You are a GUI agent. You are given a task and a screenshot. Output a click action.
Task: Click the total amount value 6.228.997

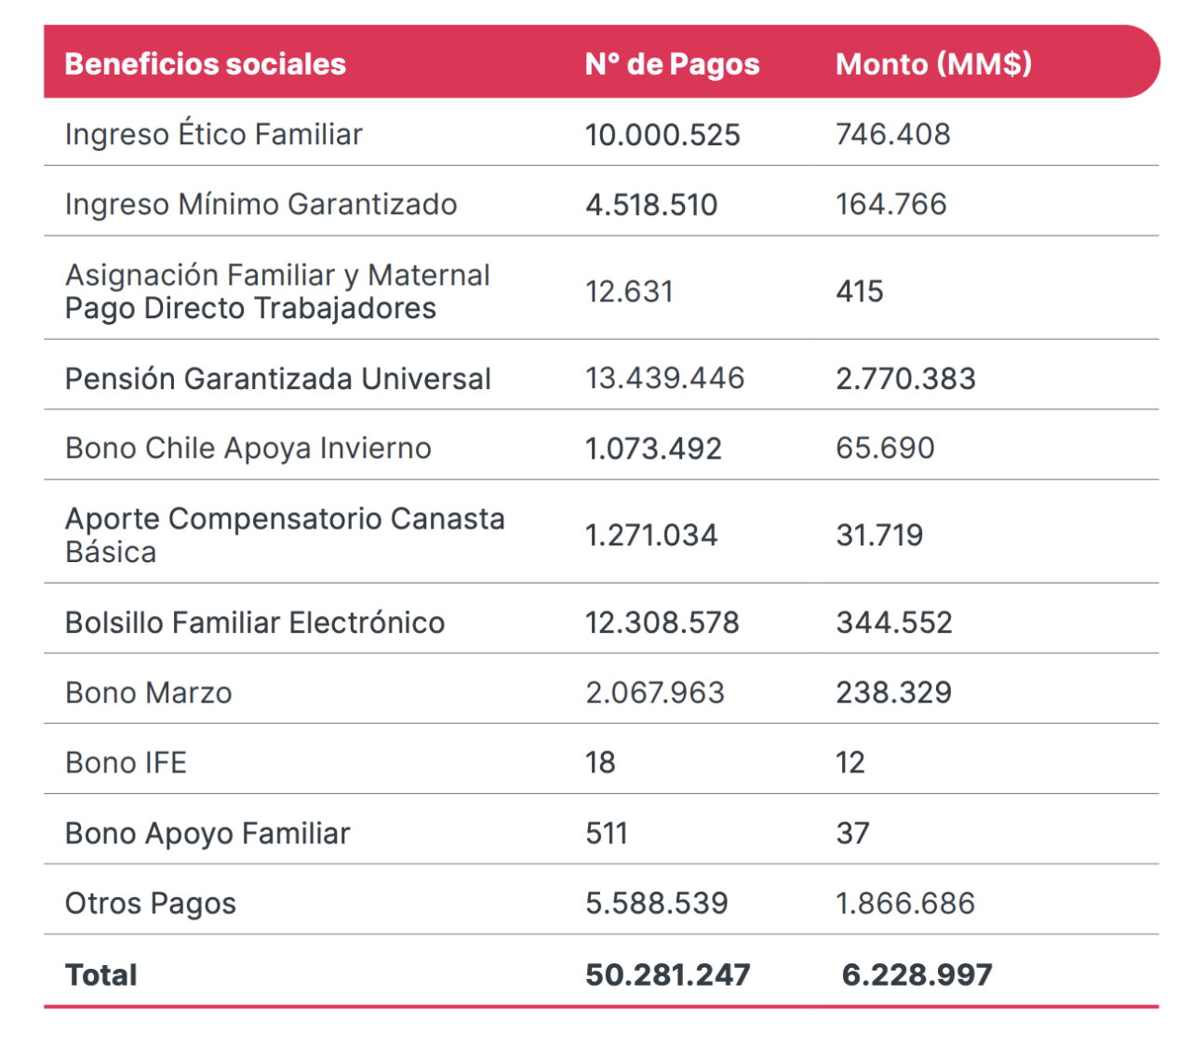tap(917, 974)
